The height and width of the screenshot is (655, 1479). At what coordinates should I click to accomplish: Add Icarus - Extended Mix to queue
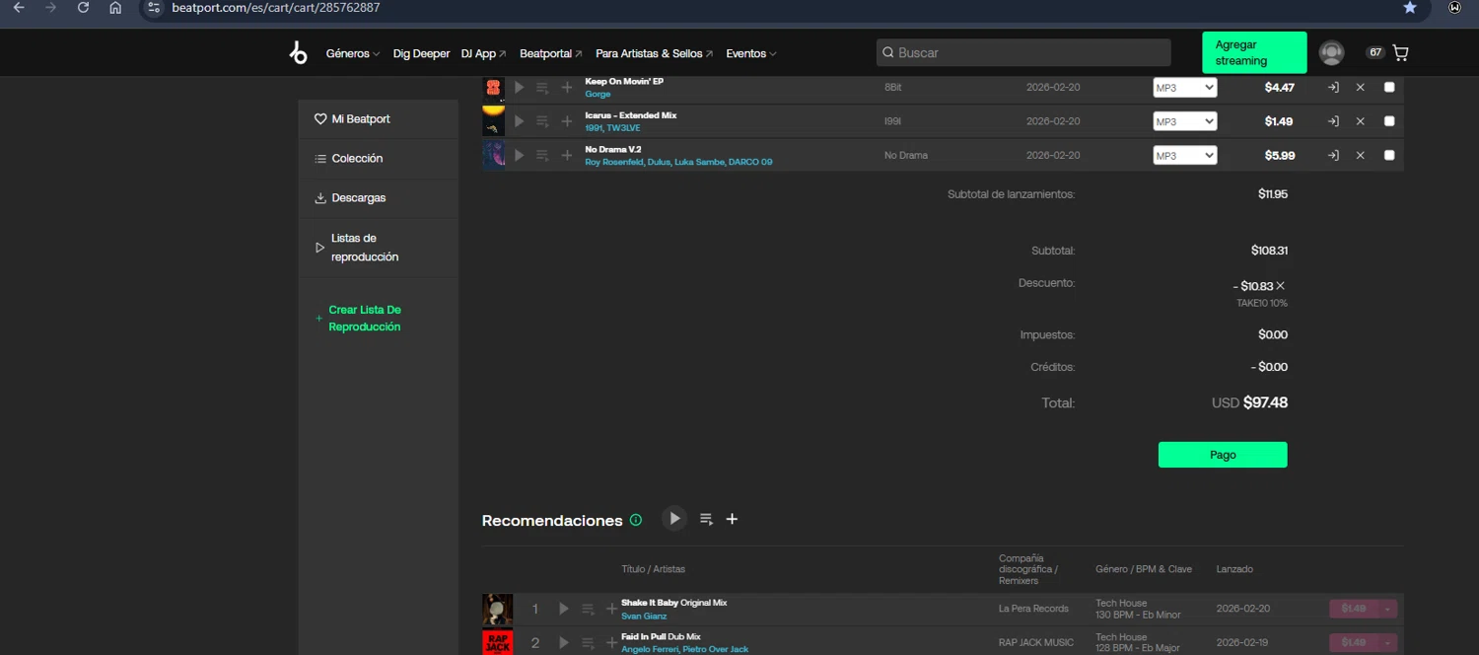click(x=542, y=121)
